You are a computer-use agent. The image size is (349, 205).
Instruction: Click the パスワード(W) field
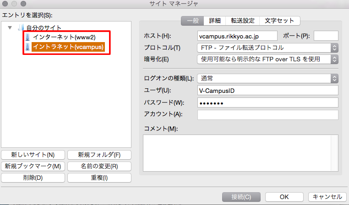pos(268,102)
